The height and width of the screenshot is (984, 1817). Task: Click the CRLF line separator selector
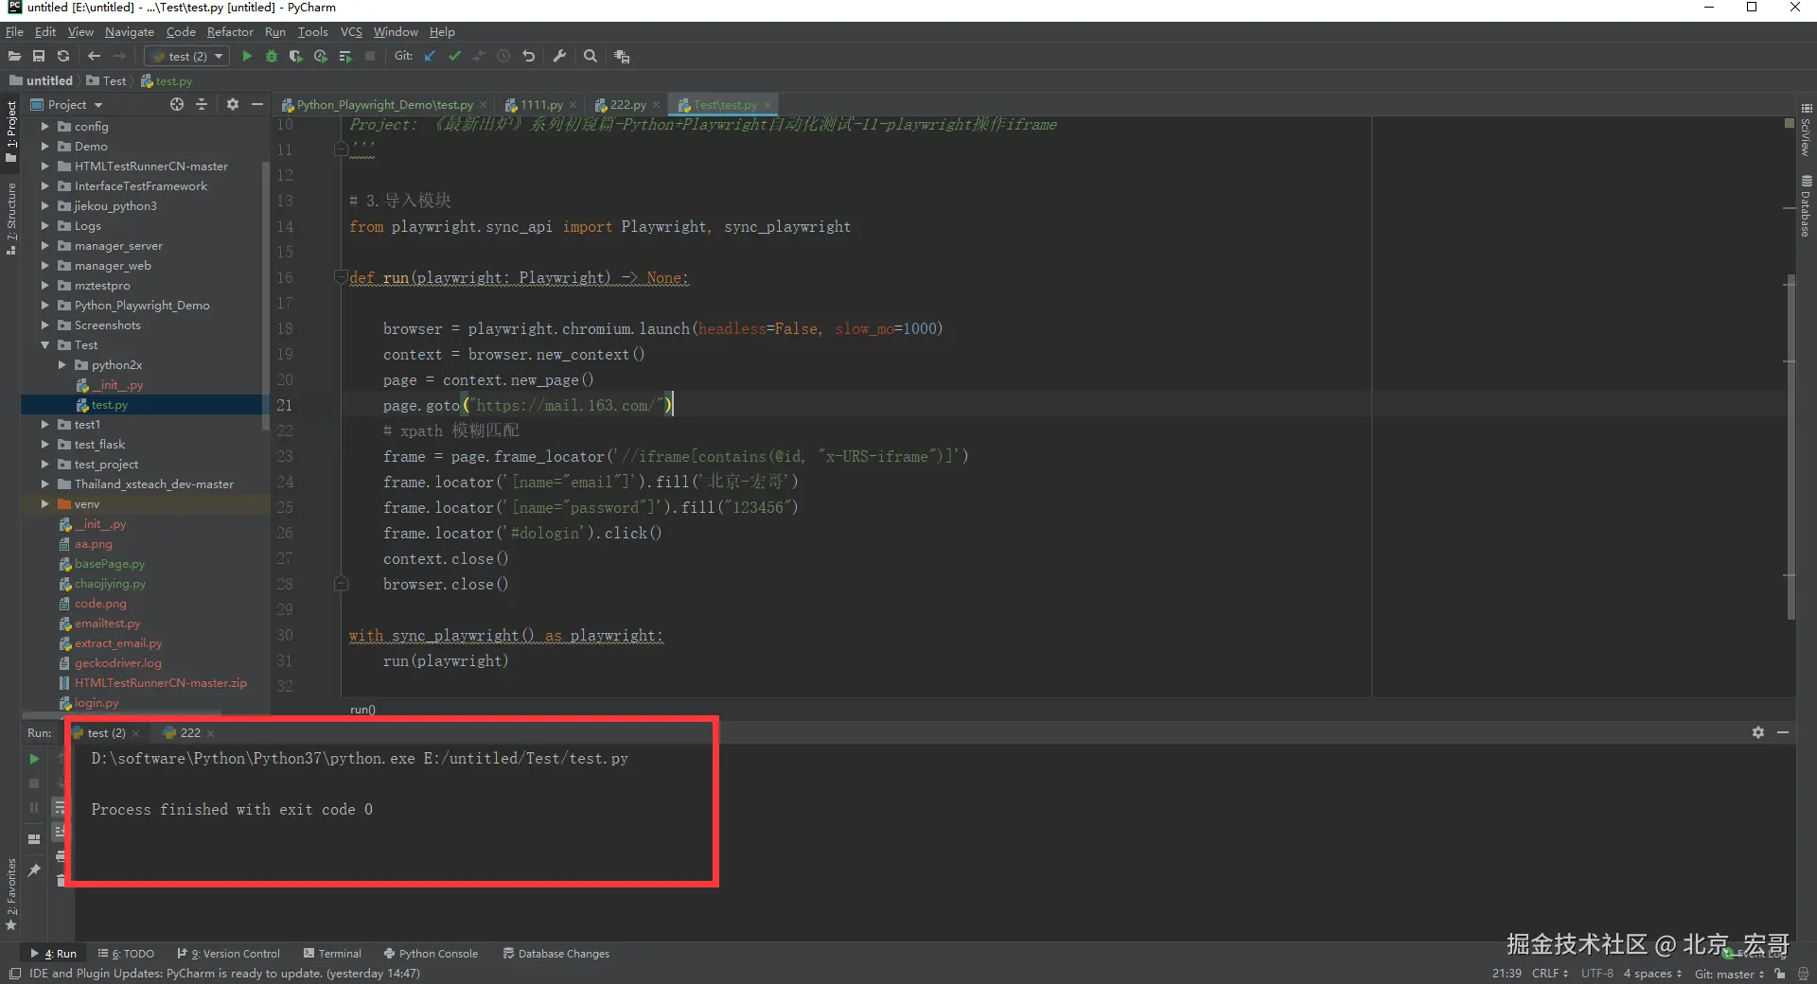click(1550, 974)
